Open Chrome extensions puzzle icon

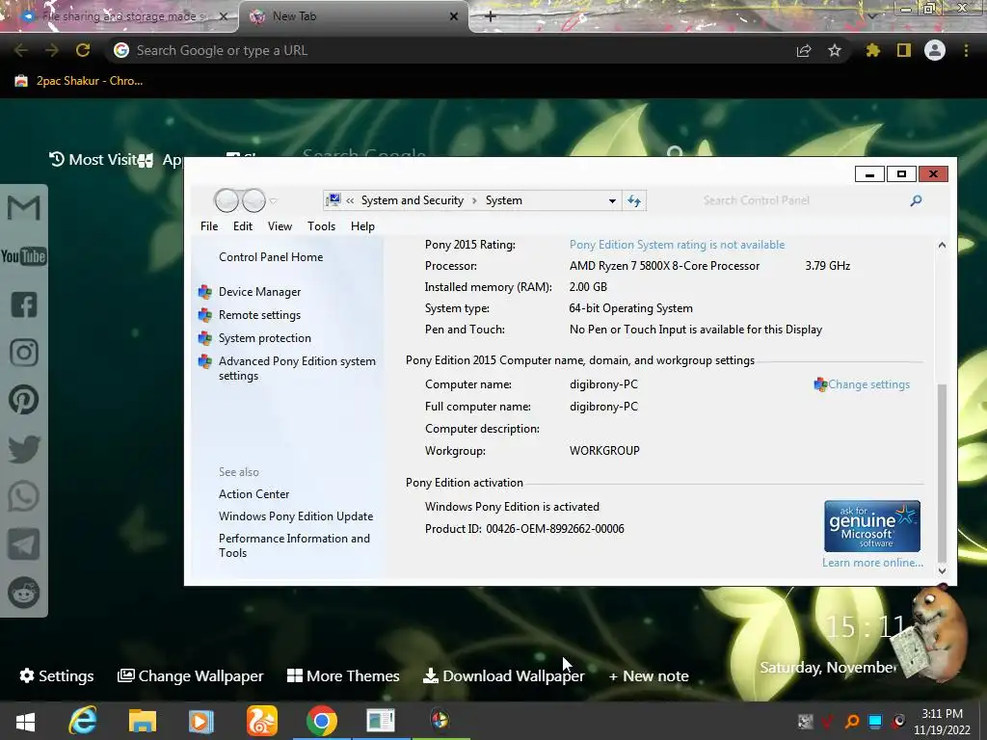[x=872, y=50]
